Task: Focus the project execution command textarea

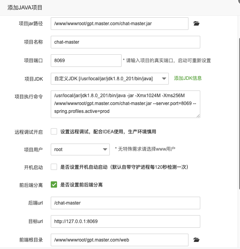Action: coord(126,104)
